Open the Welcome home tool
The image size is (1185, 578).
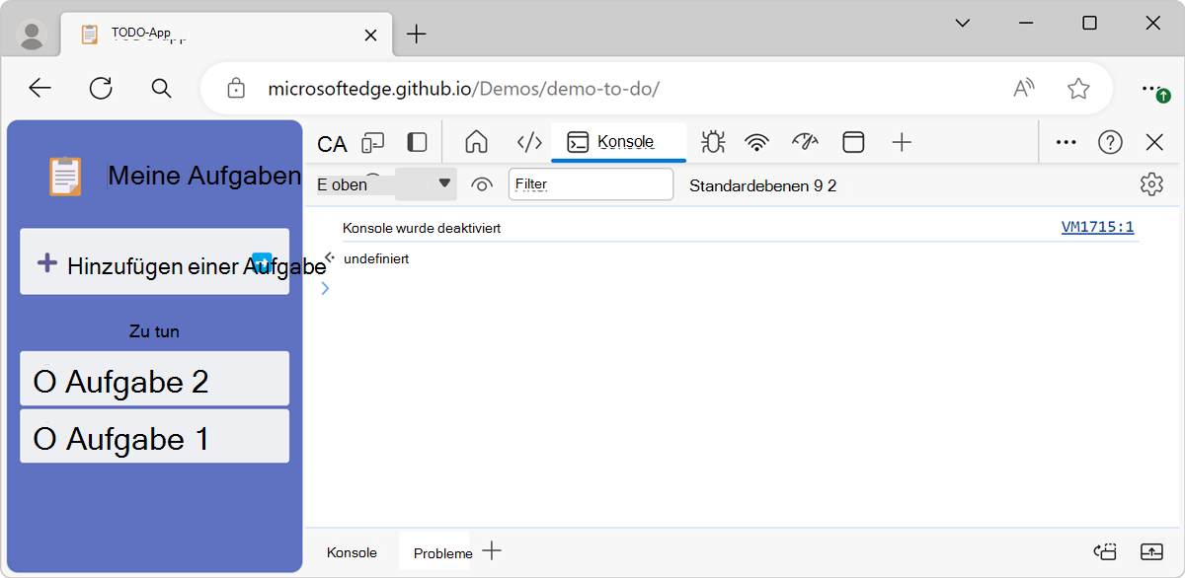point(476,142)
